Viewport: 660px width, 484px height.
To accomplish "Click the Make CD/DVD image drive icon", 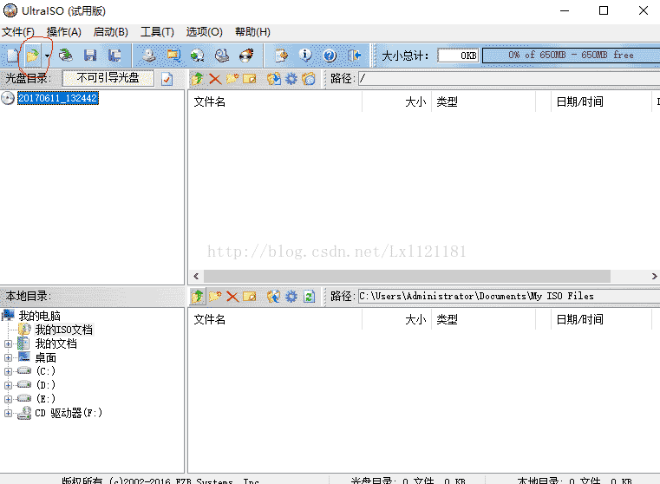I will coord(148,56).
